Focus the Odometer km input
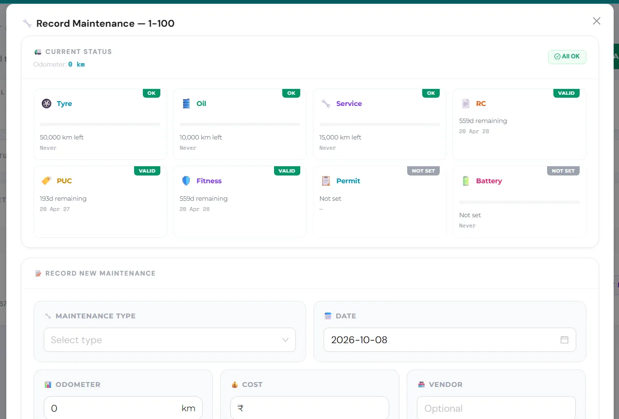This screenshot has height=419, width=619. coord(123,408)
